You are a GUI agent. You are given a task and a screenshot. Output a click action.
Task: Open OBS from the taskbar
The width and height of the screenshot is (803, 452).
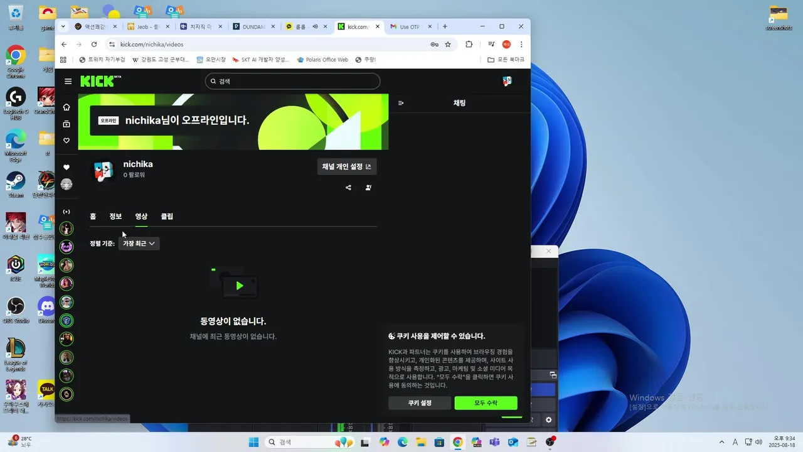pos(550,442)
